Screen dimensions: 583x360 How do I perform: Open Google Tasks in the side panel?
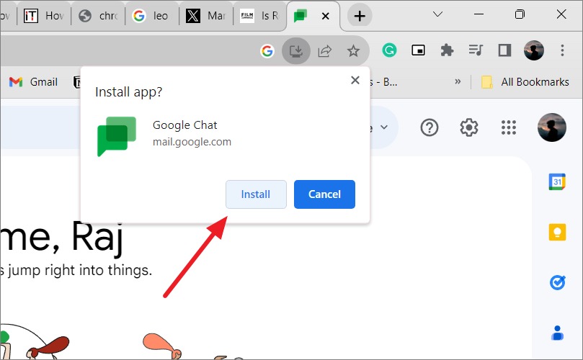(557, 283)
